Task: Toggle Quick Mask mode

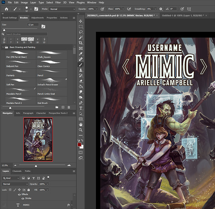Action: [x=81, y=152]
